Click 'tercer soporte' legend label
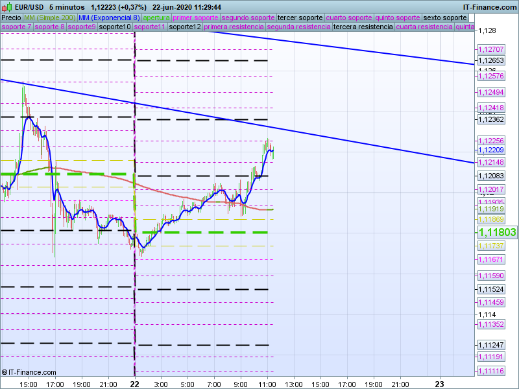The height and width of the screenshot is (389, 519). 300,18
